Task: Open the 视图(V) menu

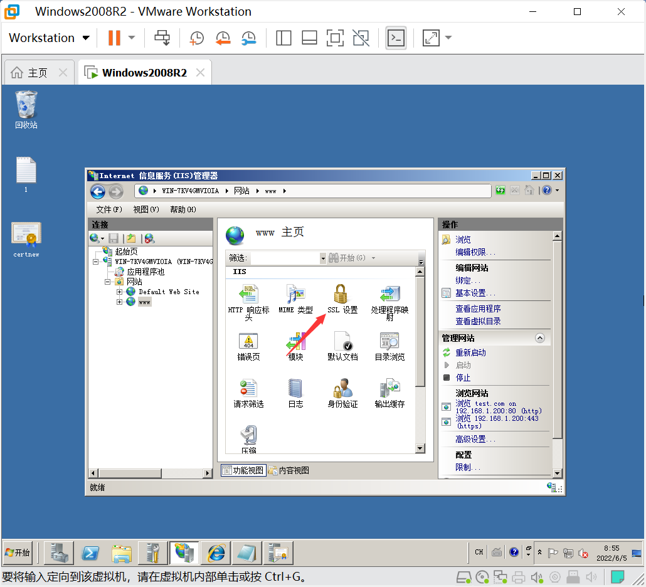Action: 146,209
